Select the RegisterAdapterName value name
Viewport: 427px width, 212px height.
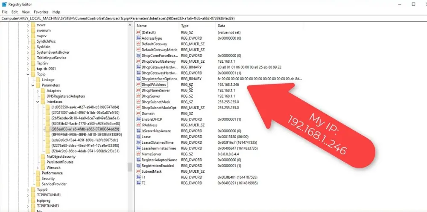pos(159,160)
